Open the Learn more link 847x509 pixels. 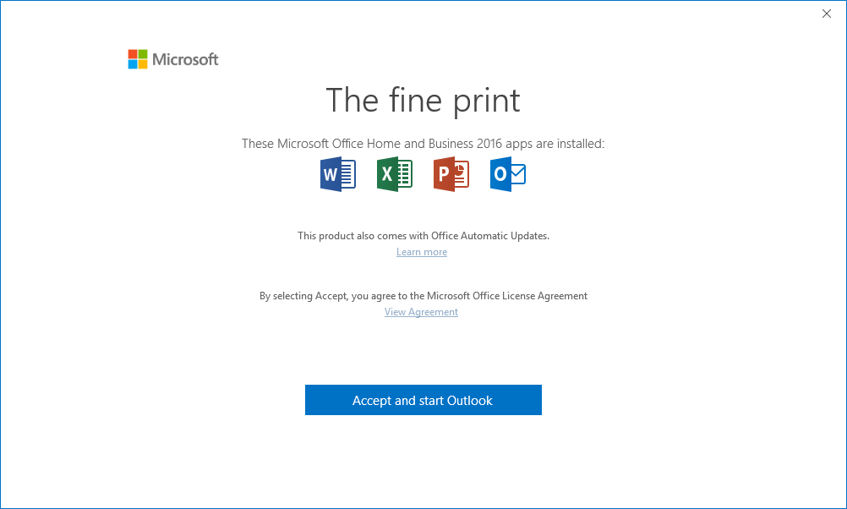pyautogui.click(x=422, y=252)
